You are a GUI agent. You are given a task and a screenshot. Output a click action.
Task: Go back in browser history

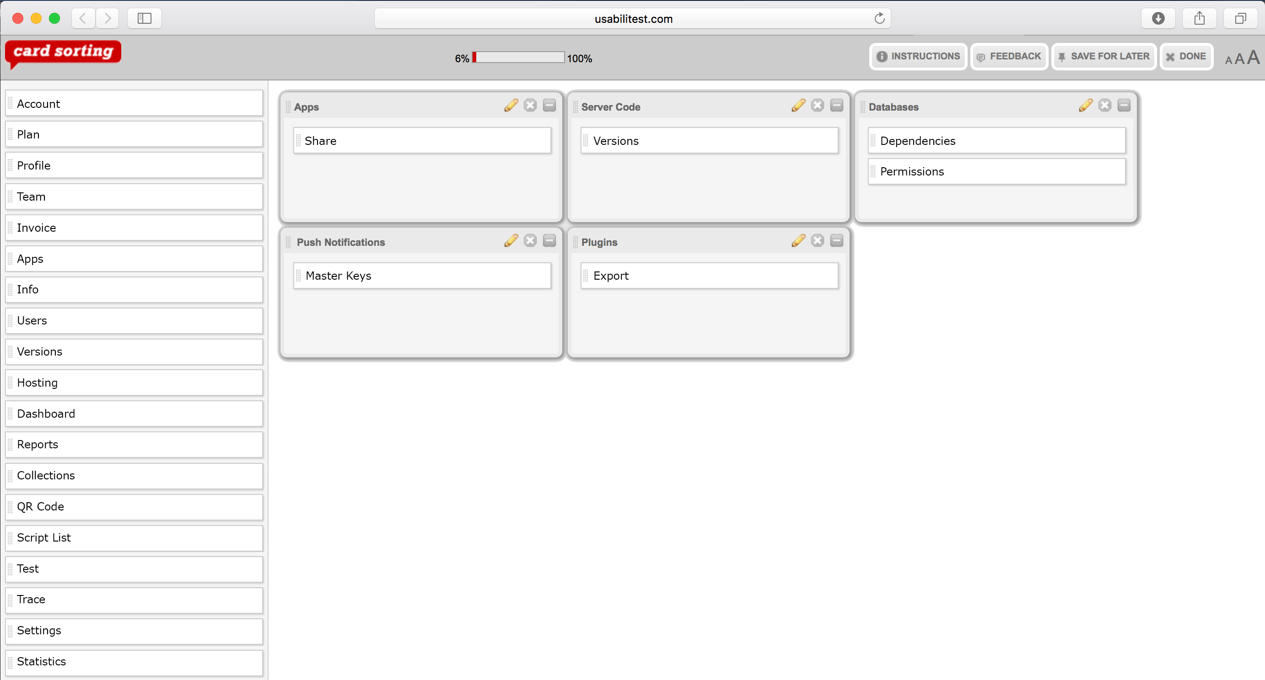(x=83, y=19)
